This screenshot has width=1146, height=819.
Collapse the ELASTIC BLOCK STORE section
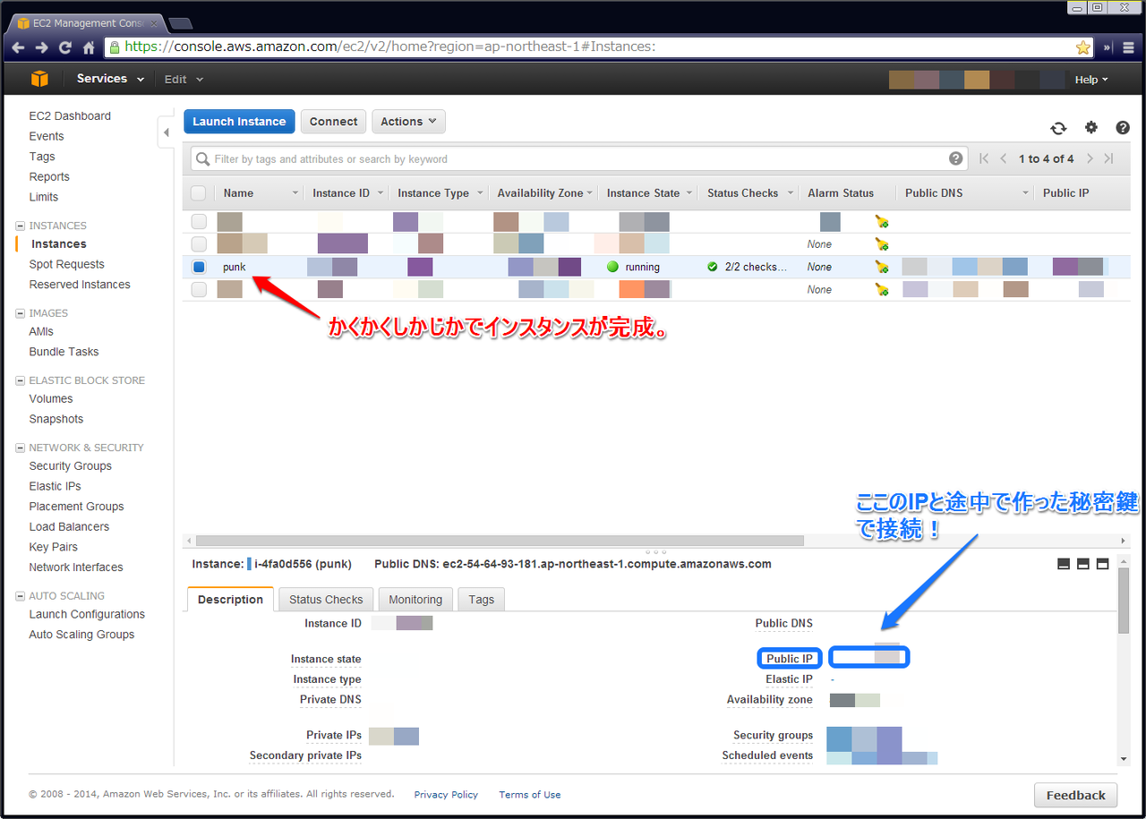pyautogui.click(x=21, y=380)
